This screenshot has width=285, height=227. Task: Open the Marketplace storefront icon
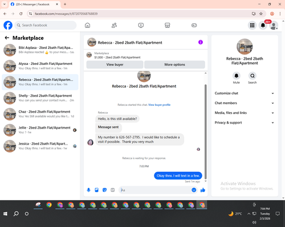[x=168, y=25]
